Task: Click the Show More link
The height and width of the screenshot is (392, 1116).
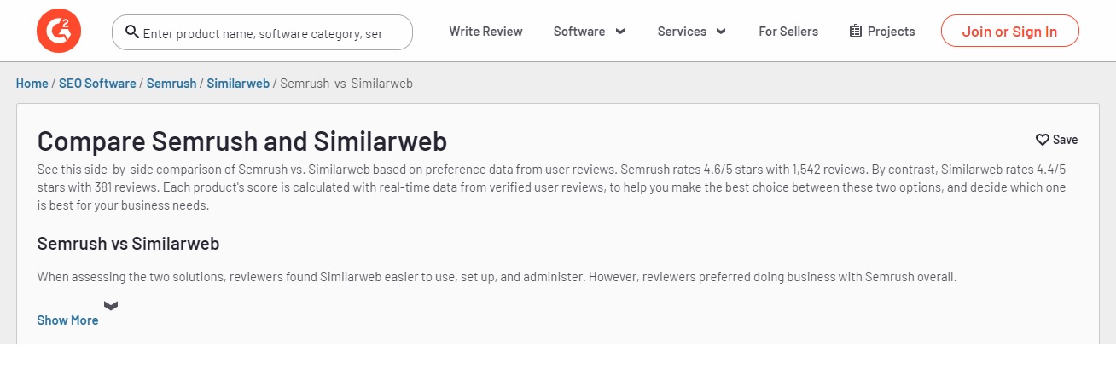Action: point(67,320)
